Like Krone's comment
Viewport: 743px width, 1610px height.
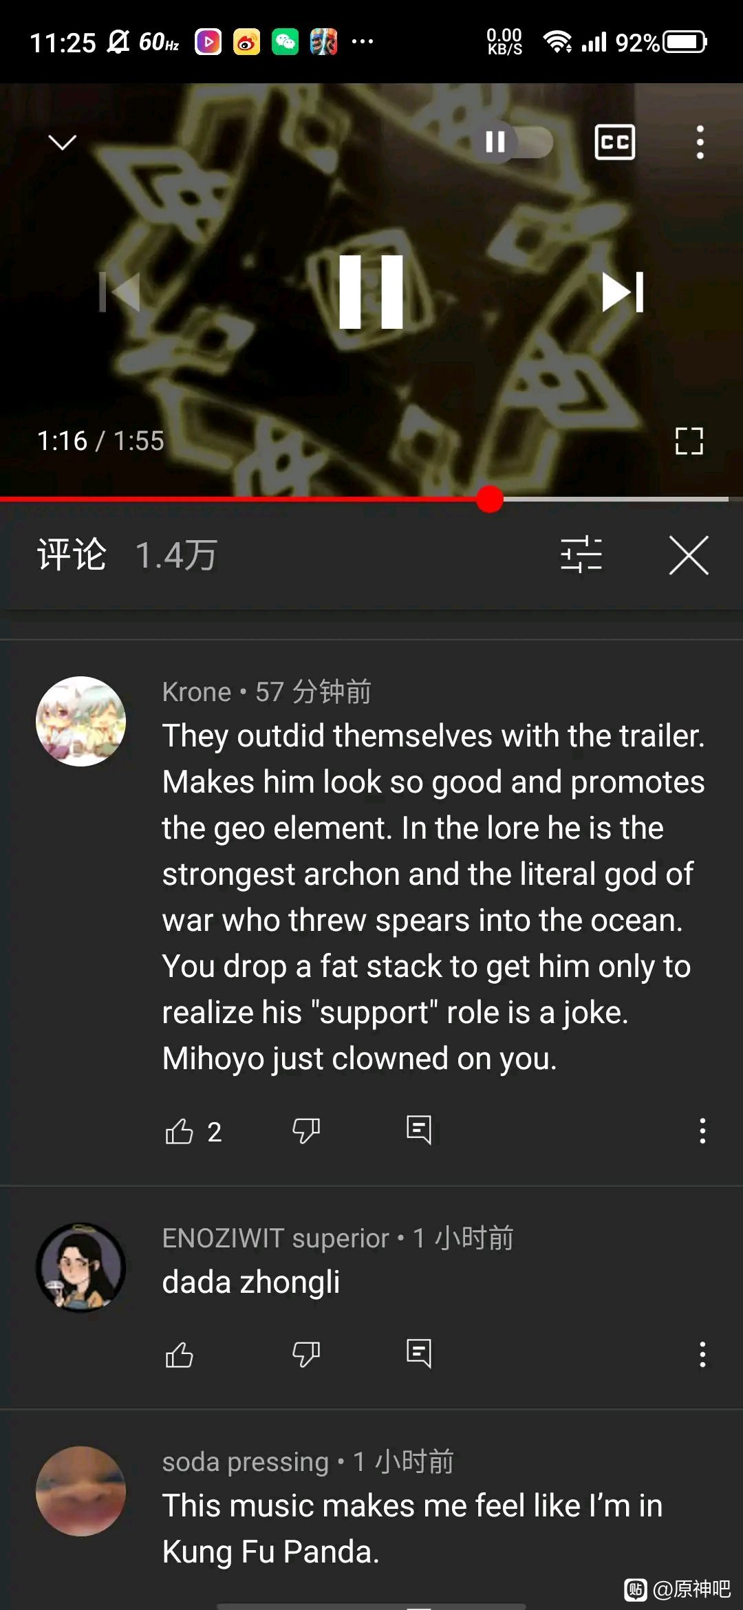(180, 1131)
